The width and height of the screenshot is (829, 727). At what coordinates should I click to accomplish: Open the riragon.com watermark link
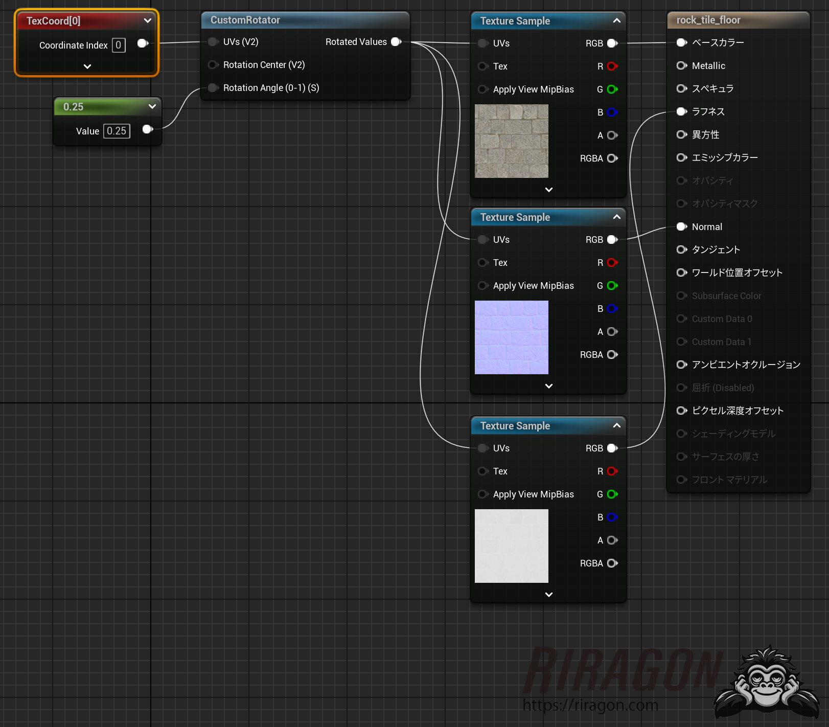(590, 705)
